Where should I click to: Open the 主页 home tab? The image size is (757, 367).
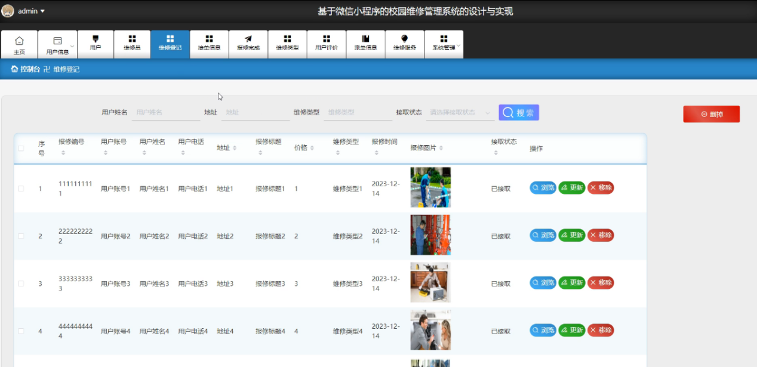click(x=19, y=45)
